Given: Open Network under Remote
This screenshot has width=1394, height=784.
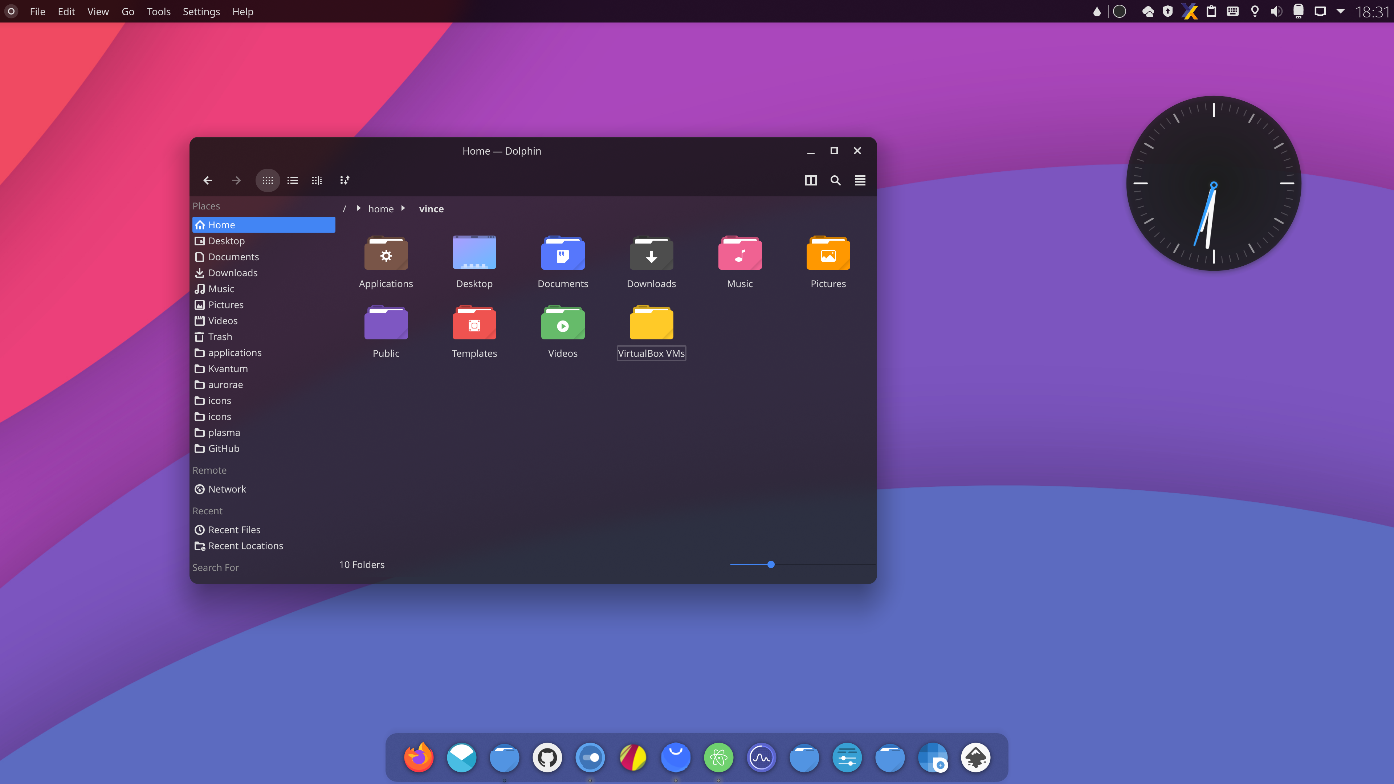Looking at the screenshot, I should (264, 489).
